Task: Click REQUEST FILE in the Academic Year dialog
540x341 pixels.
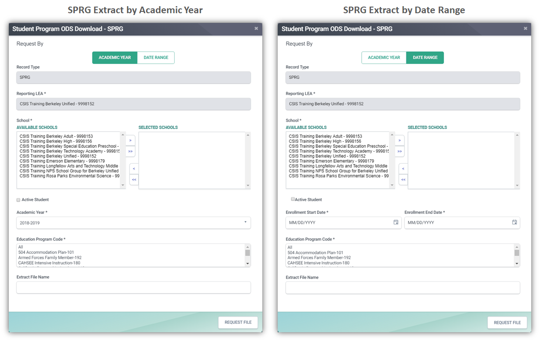Action: pos(238,322)
